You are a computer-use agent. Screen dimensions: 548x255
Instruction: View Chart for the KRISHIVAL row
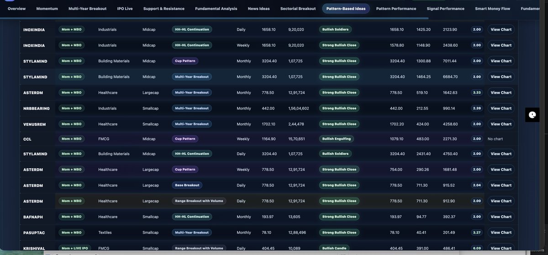[501, 248]
